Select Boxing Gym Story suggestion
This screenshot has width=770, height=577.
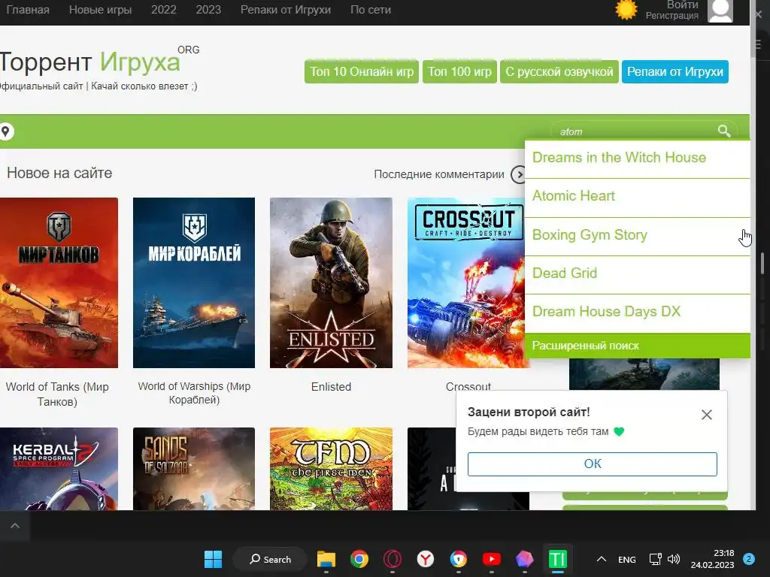click(x=638, y=235)
